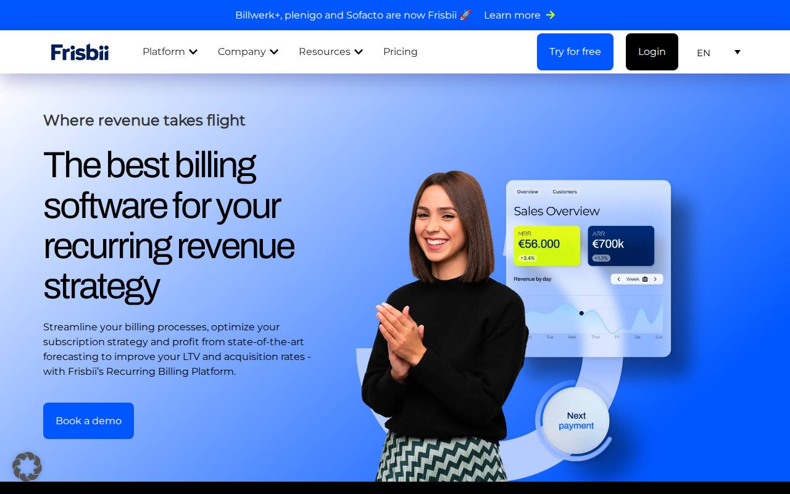
Task: Click the Login button
Action: pyautogui.click(x=652, y=52)
